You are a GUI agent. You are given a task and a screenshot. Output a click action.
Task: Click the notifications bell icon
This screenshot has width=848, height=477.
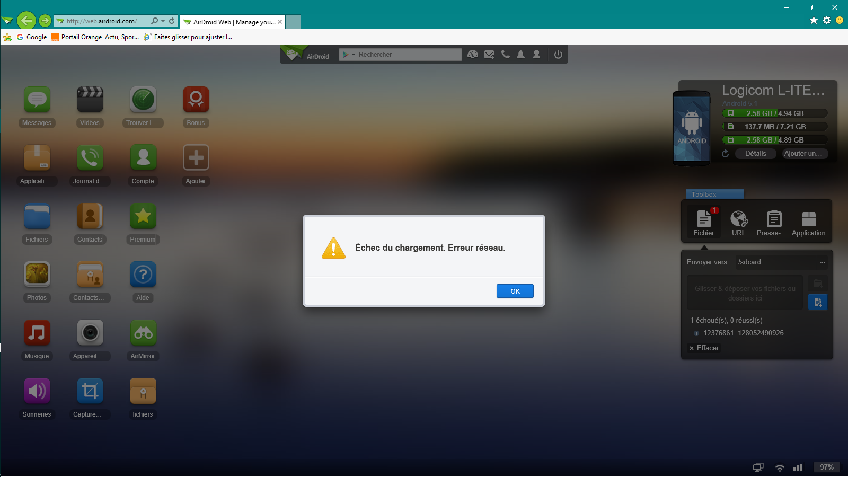click(x=521, y=55)
